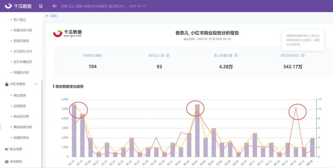Screen dimensions: 333x168
Task: Click the help icon beside 笔记声量总量
Action: (x=236, y=55)
